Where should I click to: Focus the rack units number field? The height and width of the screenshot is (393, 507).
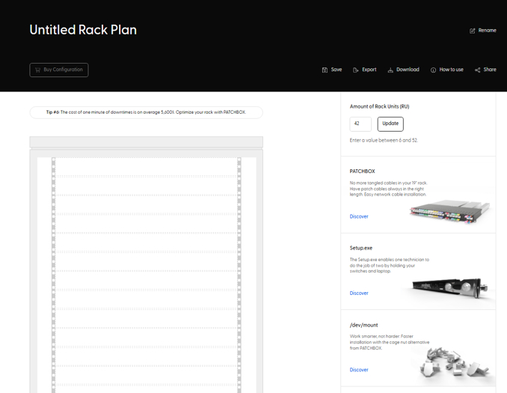pyautogui.click(x=360, y=124)
